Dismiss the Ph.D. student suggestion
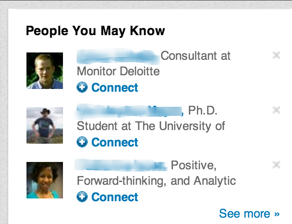This screenshot has width=292, height=224. click(276, 110)
